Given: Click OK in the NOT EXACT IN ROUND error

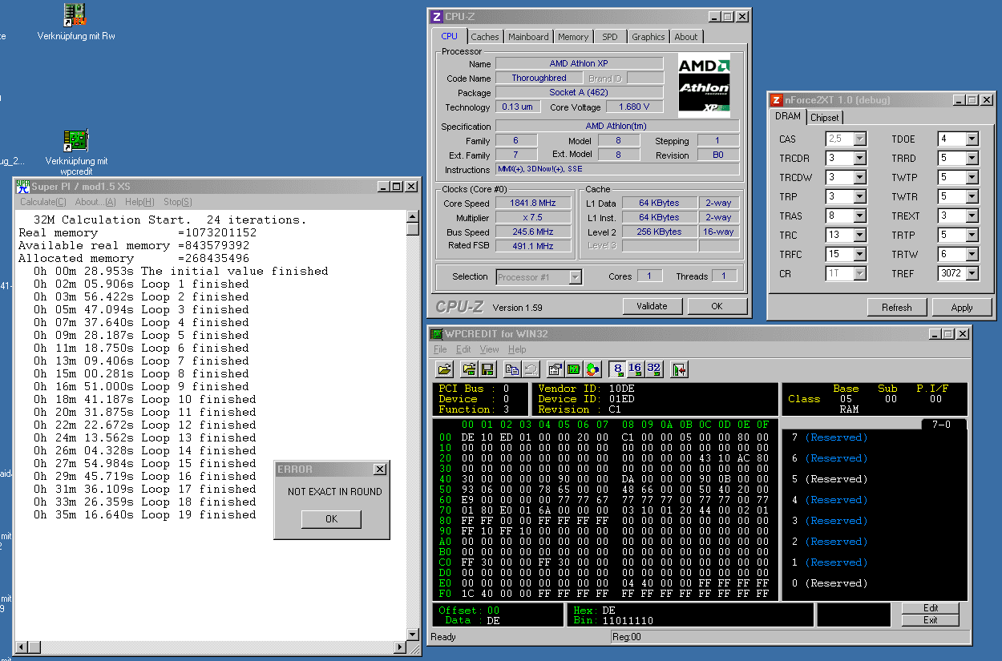Looking at the screenshot, I should coord(331,519).
